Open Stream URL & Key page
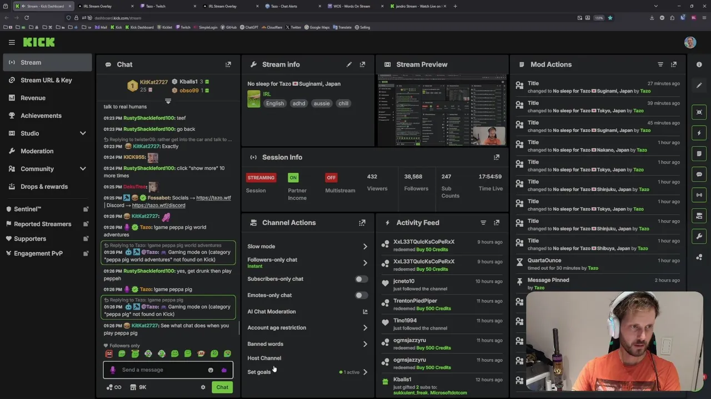The image size is (711, 399). (47, 80)
